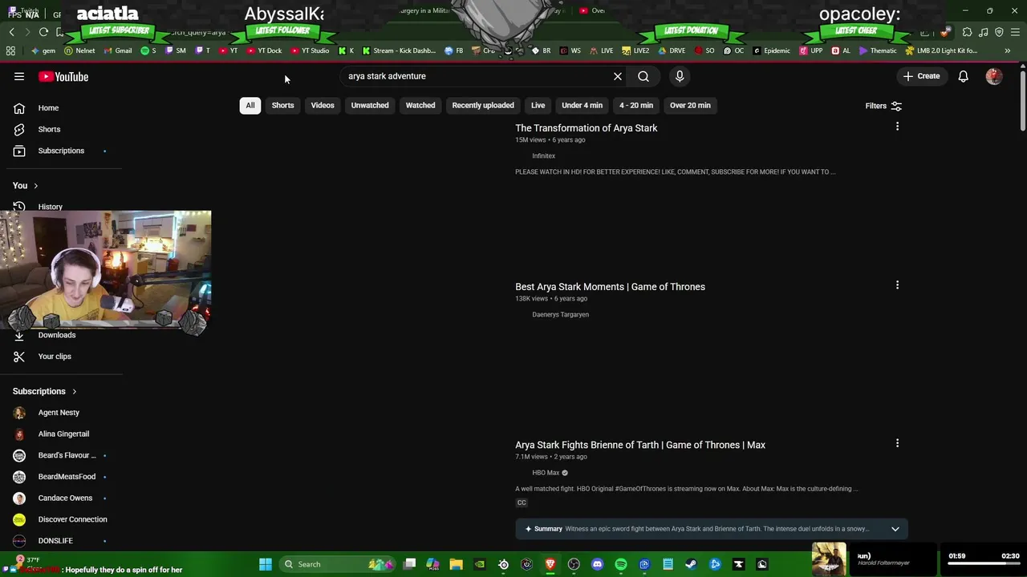Screen dimensions: 1027x577
Task: Seek the music progress bar overlay
Action: tap(984, 565)
